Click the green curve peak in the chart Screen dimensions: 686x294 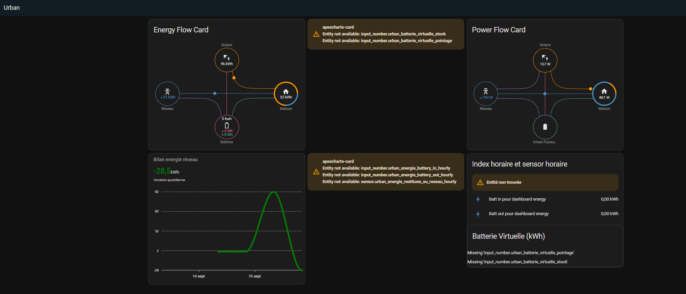click(x=274, y=192)
